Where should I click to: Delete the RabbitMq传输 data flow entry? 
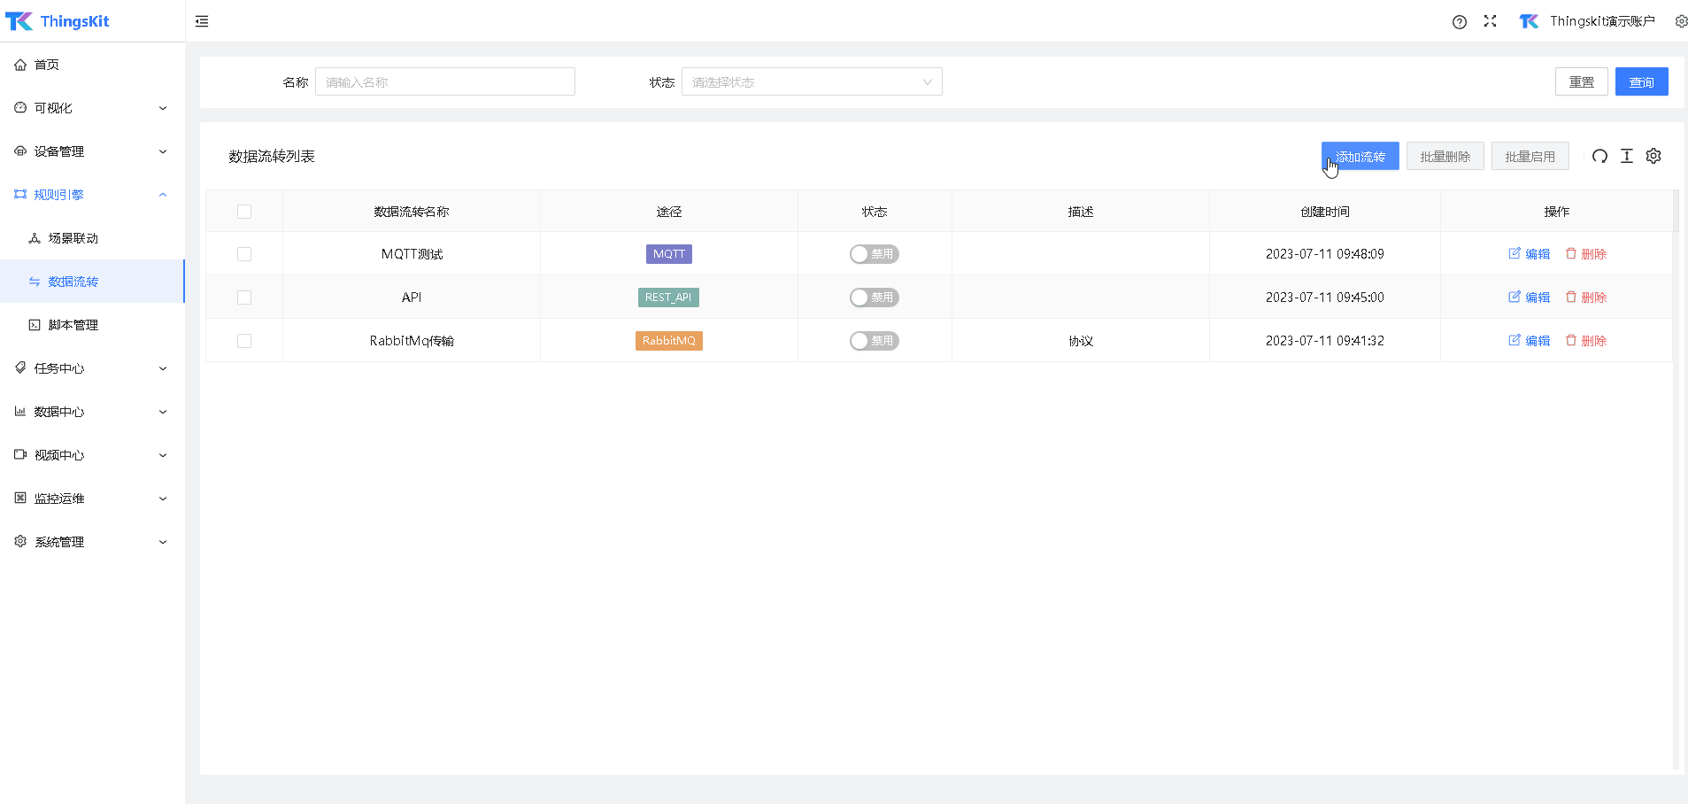point(1585,341)
